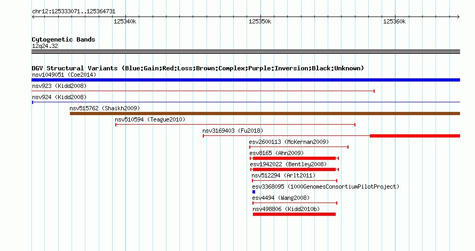Select the brown nsv515762 complex bar
Viewport: 475px width, 251px height.
pyautogui.click(x=265, y=114)
